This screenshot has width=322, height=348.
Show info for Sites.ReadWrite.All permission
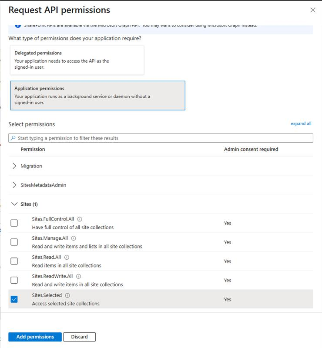pos(78,276)
